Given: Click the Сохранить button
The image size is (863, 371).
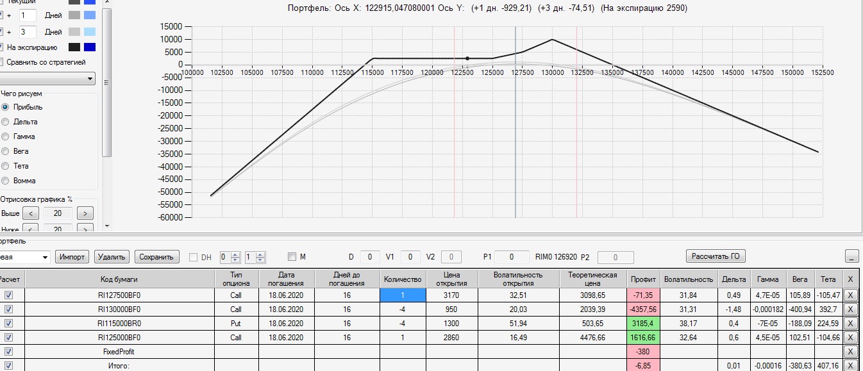Looking at the screenshot, I should click(x=156, y=257).
